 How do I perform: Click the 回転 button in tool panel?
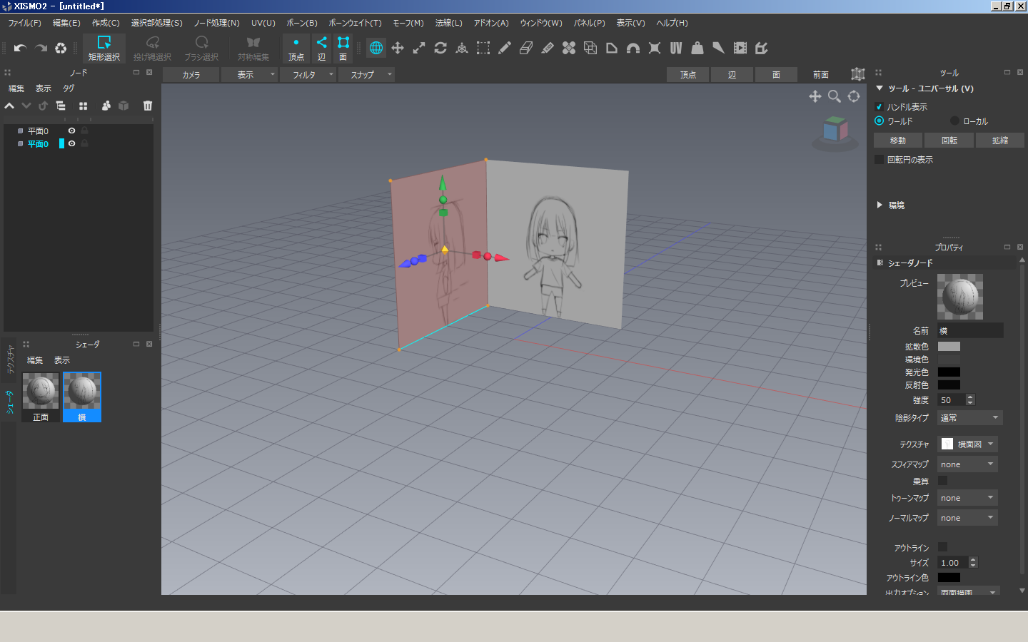(949, 141)
